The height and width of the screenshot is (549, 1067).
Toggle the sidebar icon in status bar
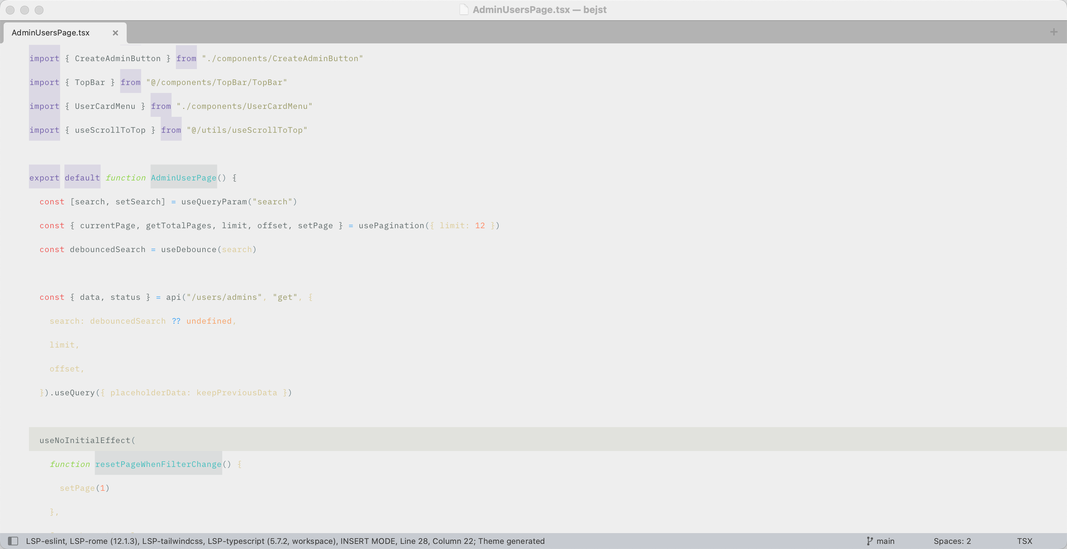click(x=13, y=541)
